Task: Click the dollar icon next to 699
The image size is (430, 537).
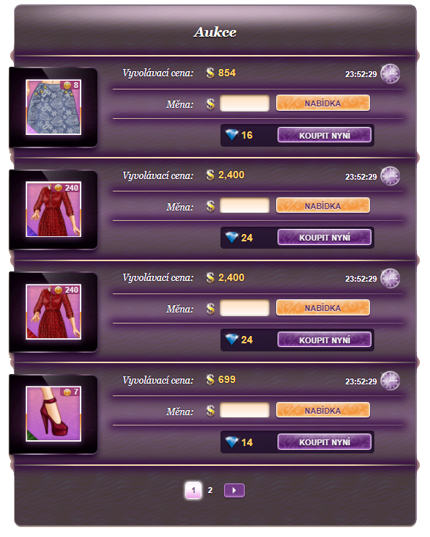Action: click(210, 380)
